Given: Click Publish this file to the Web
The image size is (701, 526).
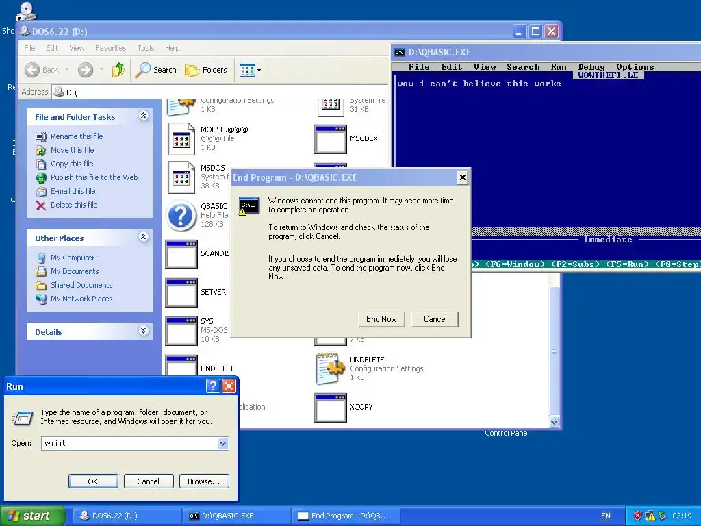Looking at the screenshot, I should coord(94,177).
